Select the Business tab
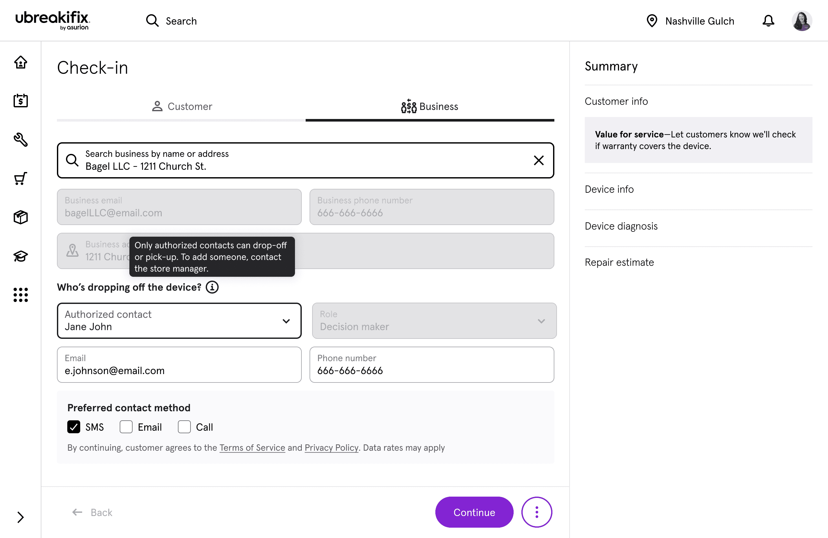Image resolution: width=828 pixels, height=538 pixels. [x=430, y=106]
